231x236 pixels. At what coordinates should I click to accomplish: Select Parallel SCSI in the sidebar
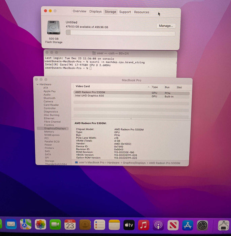pyautogui.click(x=52, y=142)
